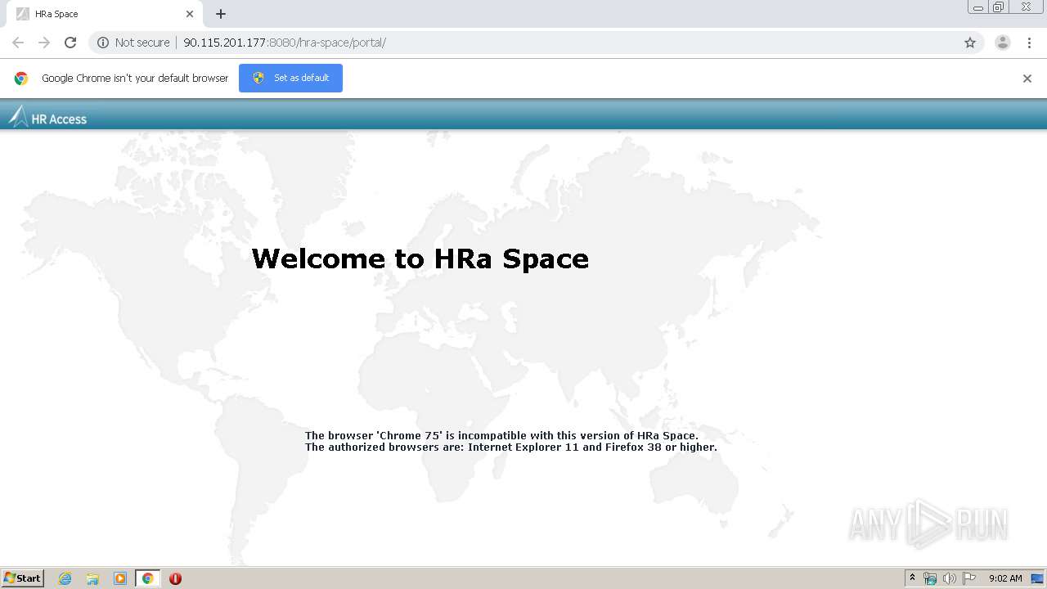Screen dimensions: 1047x589
Task: Launch Internet Explorer from the taskbar
Action: (x=65, y=578)
